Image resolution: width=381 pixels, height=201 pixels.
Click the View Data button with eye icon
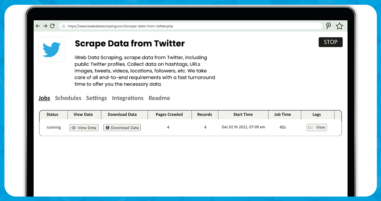click(x=84, y=127)
